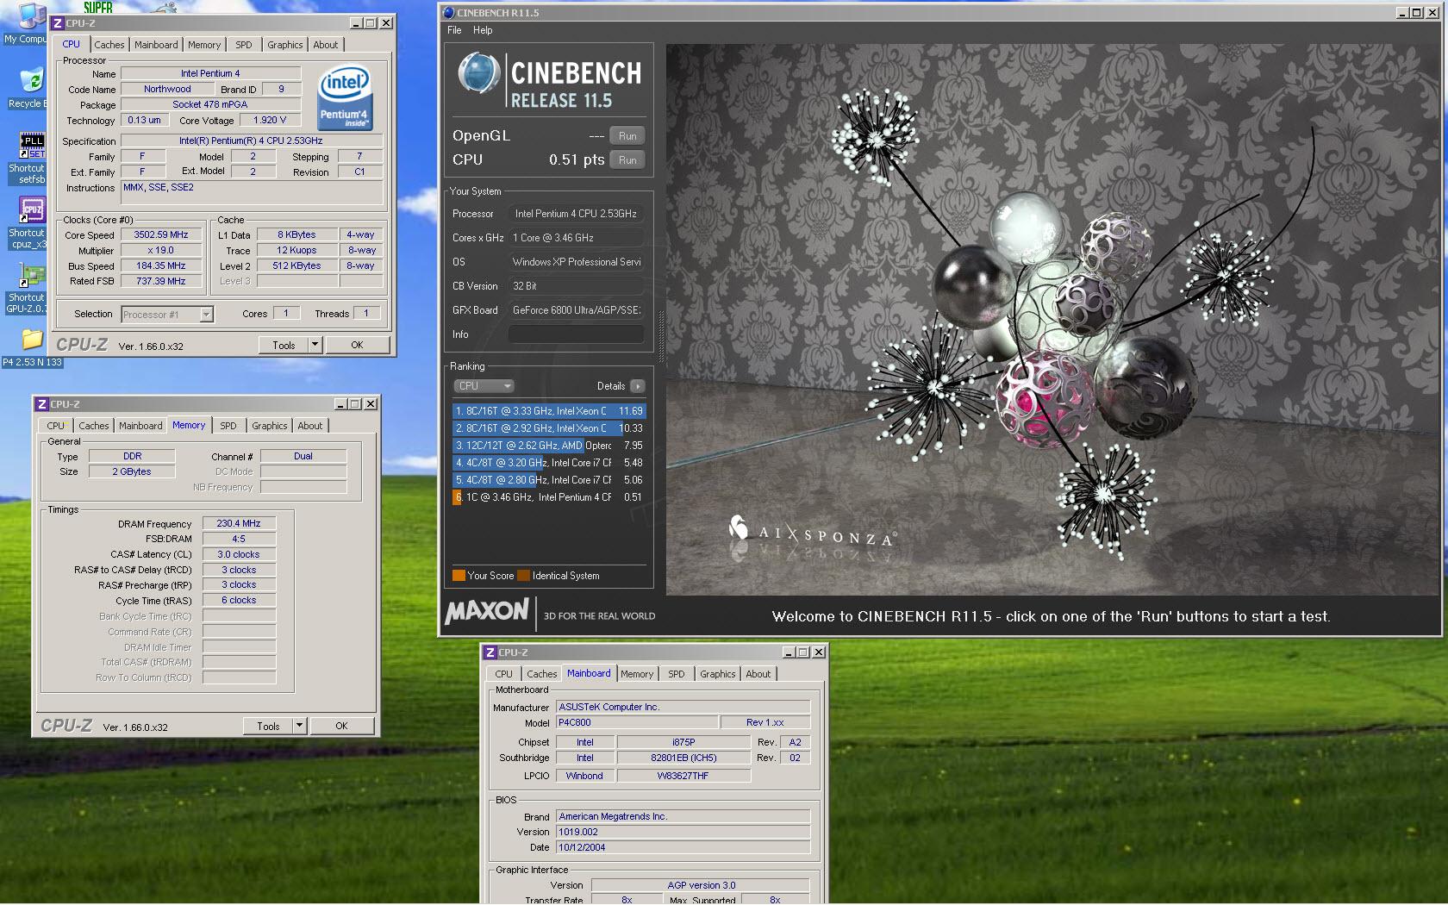
Task: Click the Core Voltage value 1.920 V
Action: (x=271, y=120)
